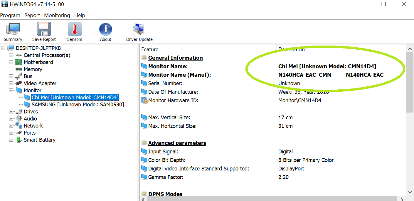Click the Drives tree icon
Image resolution: width=414 pixels, height=201 pixels.
[x=19, y=112]
